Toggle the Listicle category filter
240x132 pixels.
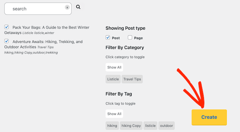(x=113, y=79)
